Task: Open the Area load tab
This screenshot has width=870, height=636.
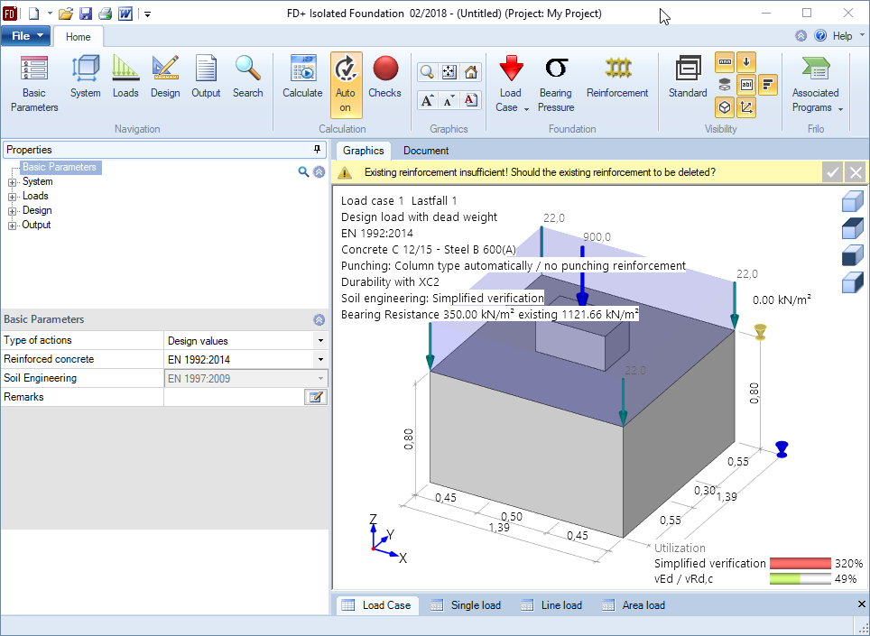Action: (x=634, y=605)
